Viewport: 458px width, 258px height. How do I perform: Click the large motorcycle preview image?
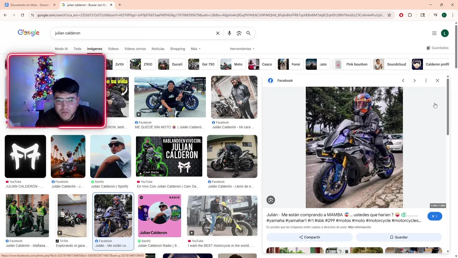tap(354, 147)
